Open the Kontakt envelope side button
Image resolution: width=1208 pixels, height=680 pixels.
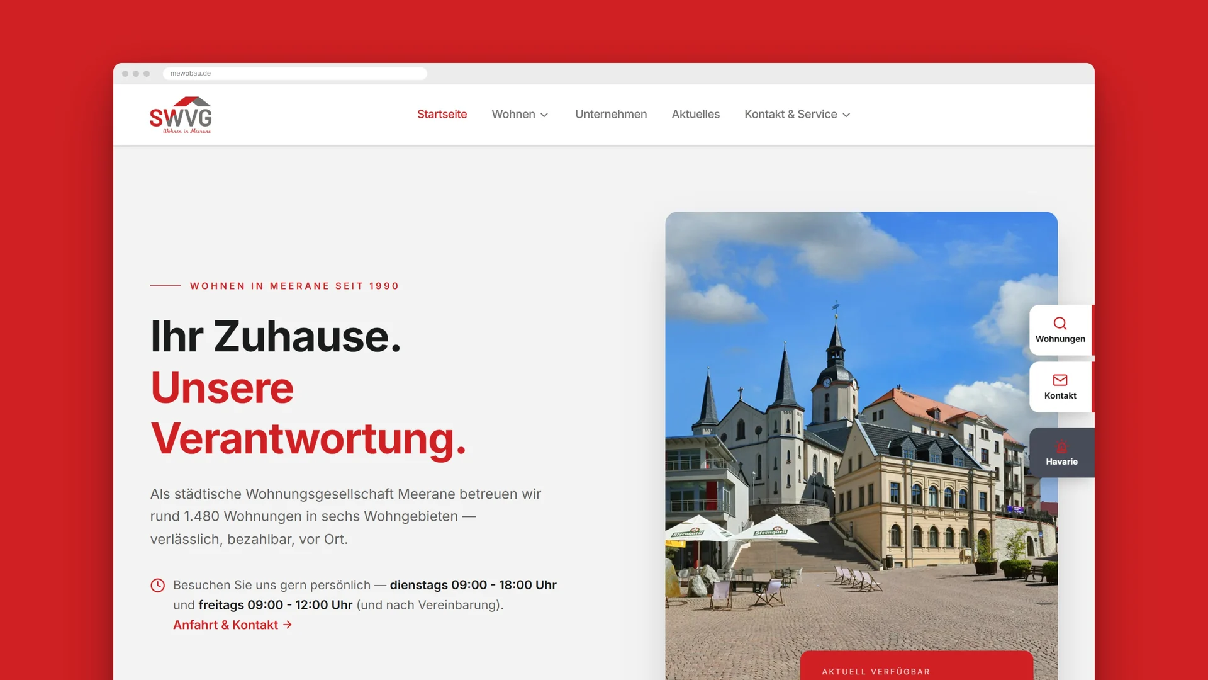(1061, 387)
